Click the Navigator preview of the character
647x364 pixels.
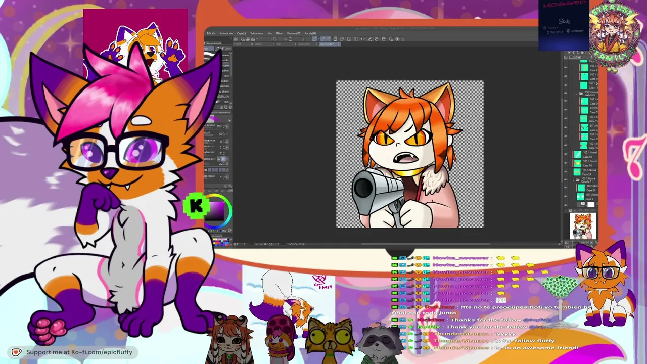pos(583,226)
